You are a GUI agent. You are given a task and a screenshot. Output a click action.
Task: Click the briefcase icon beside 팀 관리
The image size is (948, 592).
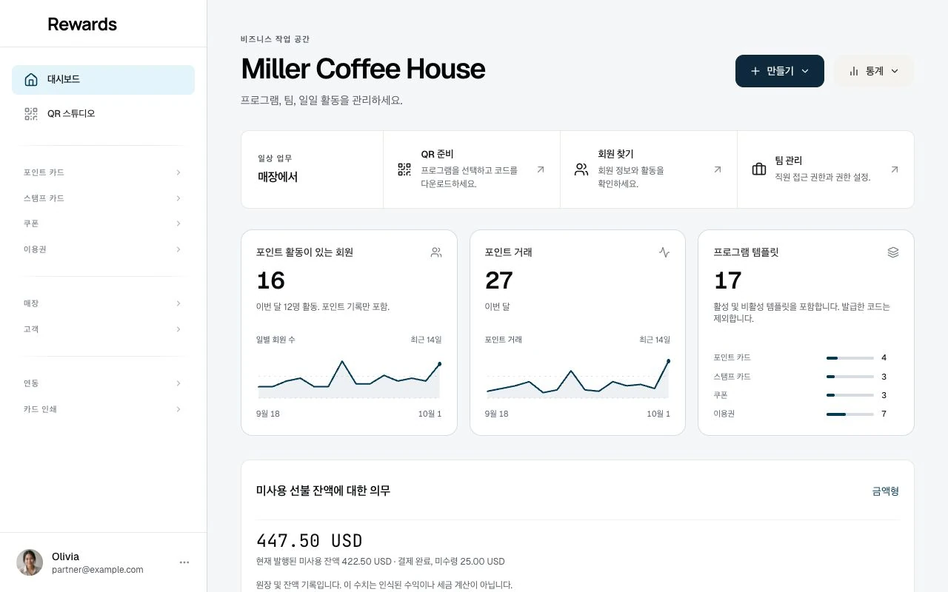759,169
